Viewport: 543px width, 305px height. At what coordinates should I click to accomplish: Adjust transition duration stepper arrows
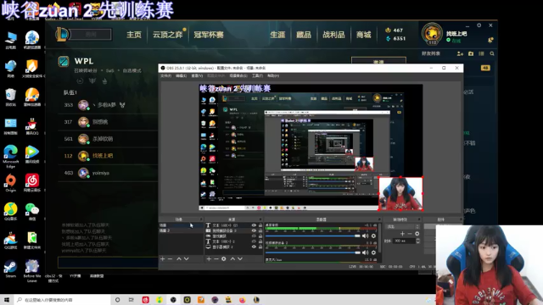click(x=417, y=241)
